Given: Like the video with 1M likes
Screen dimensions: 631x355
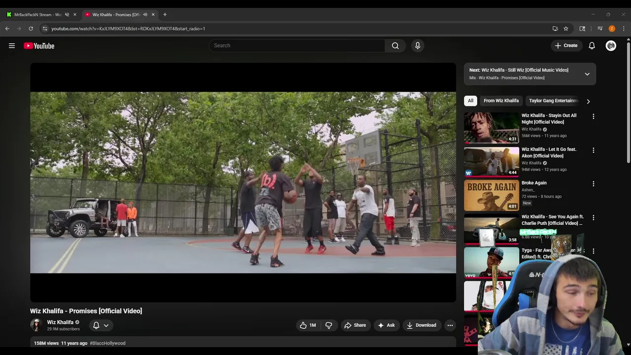Looking at the screenshot, I should point(308,325).
